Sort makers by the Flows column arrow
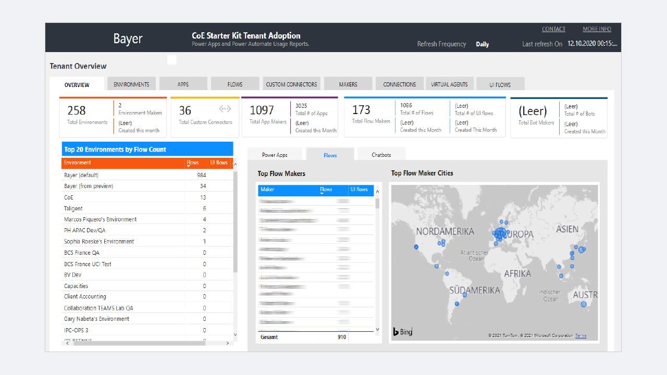This screenshot has height=375, width=667. 322,193
